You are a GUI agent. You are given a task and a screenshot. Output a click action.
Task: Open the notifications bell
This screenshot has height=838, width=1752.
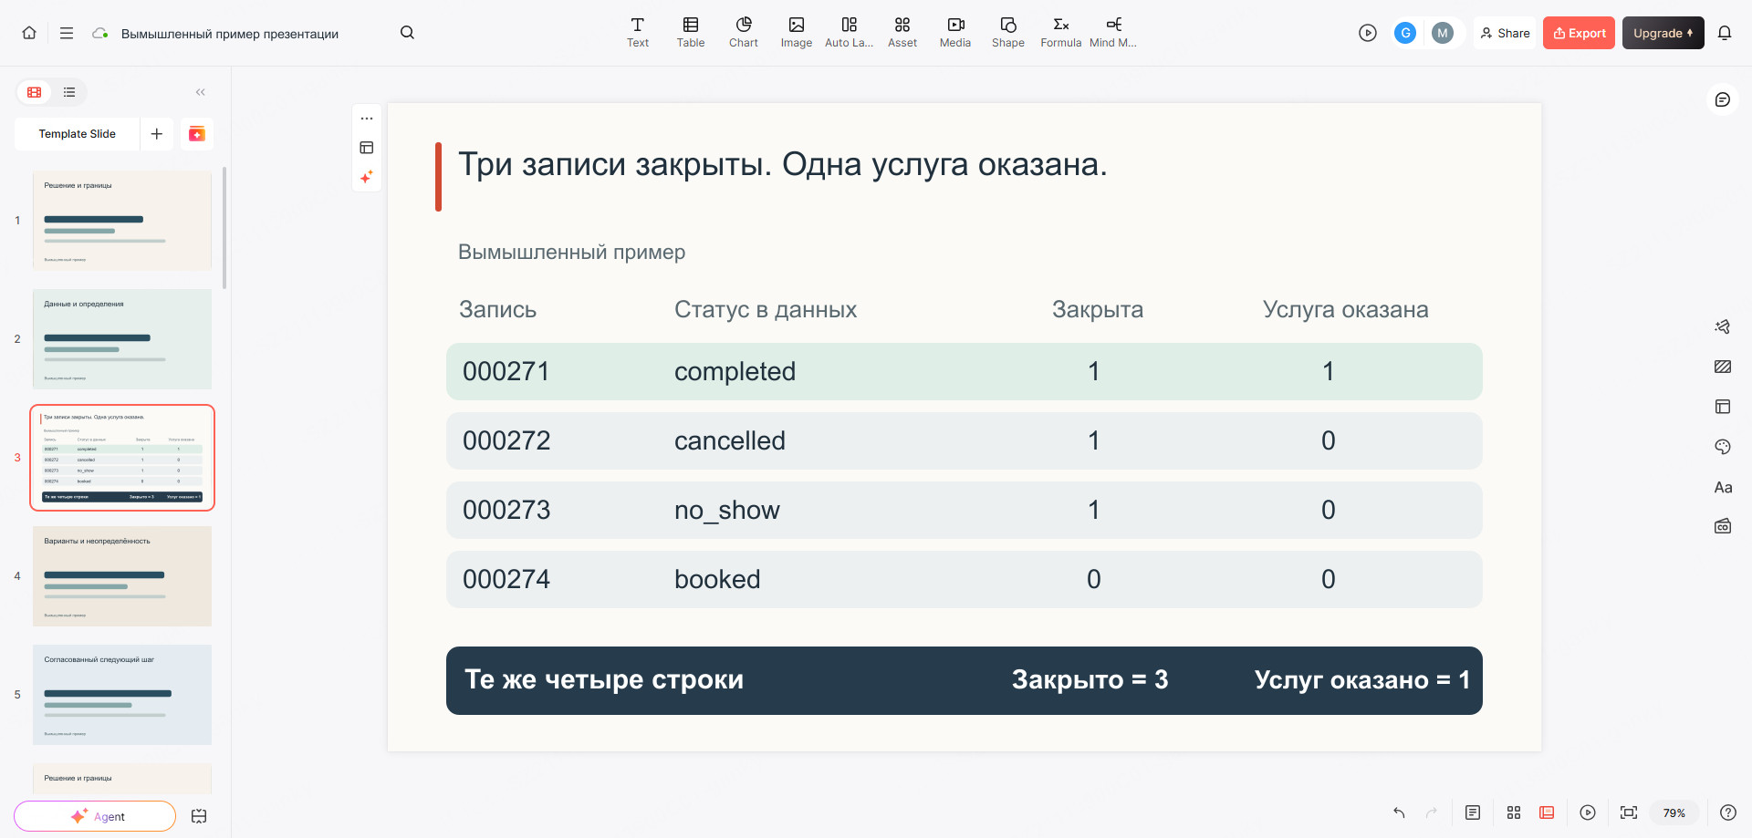[x=1725, y=33]
